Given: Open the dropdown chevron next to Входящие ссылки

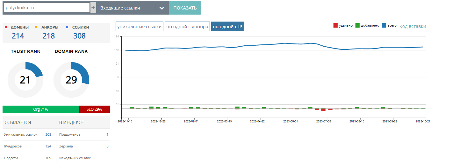Looking at the screenshot, I should (162, 8).
